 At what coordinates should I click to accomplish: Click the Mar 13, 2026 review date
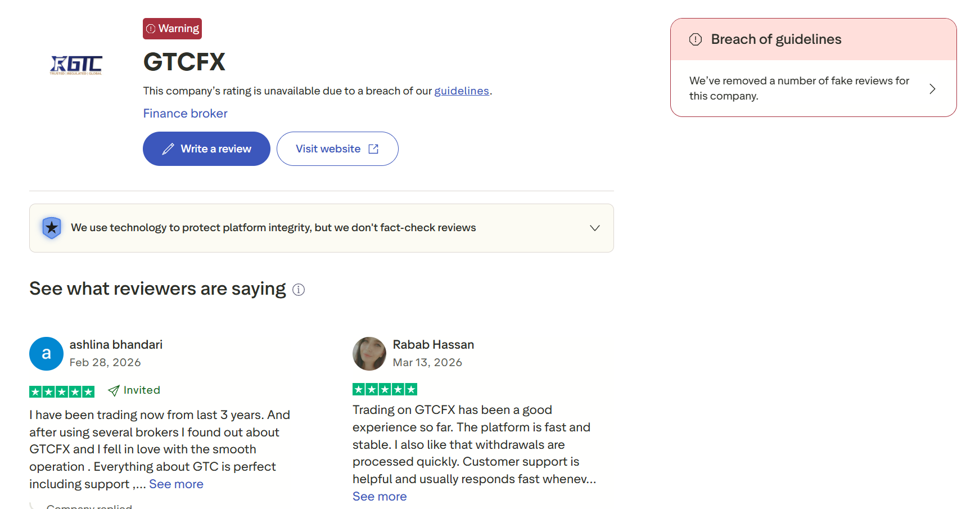pos(427,363)
